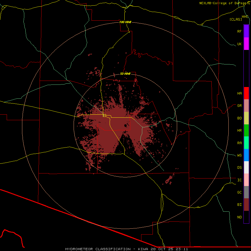Click the HA red legend swatch
This screenshot has width=251, height=251.
(x=246, y=93)
